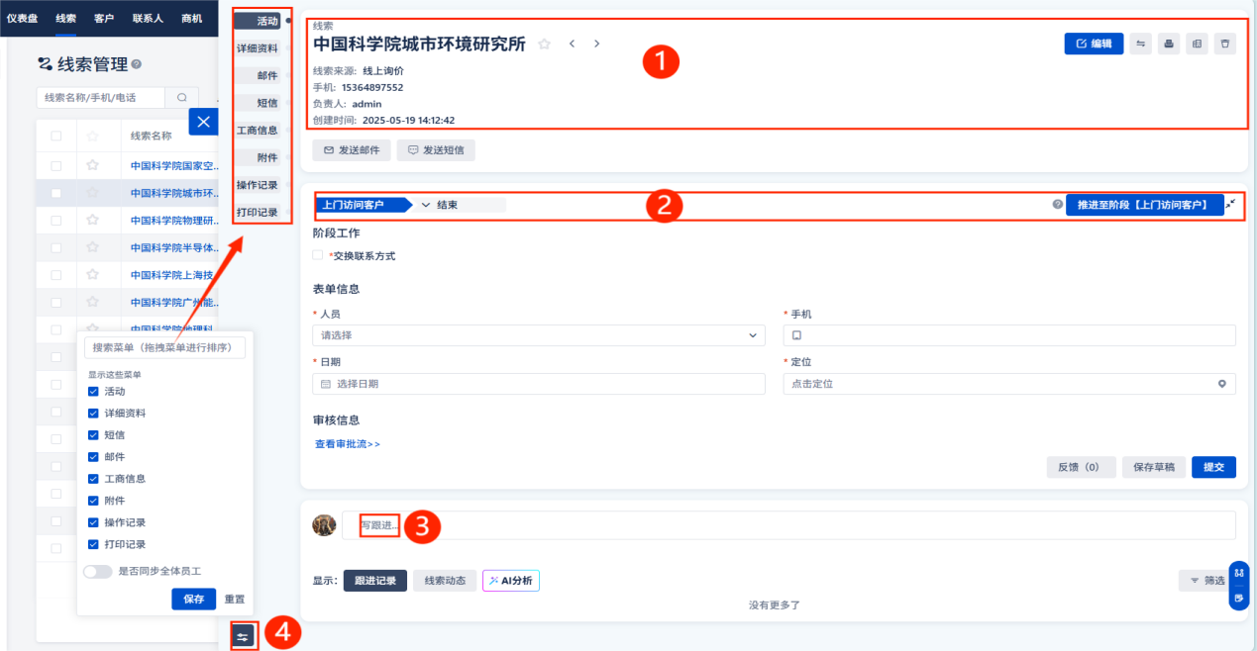
Task: Click the AI分析 button
Action: (x=511, y=581)
